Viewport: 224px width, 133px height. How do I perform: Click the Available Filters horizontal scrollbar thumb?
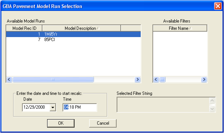tap(162, 79)
